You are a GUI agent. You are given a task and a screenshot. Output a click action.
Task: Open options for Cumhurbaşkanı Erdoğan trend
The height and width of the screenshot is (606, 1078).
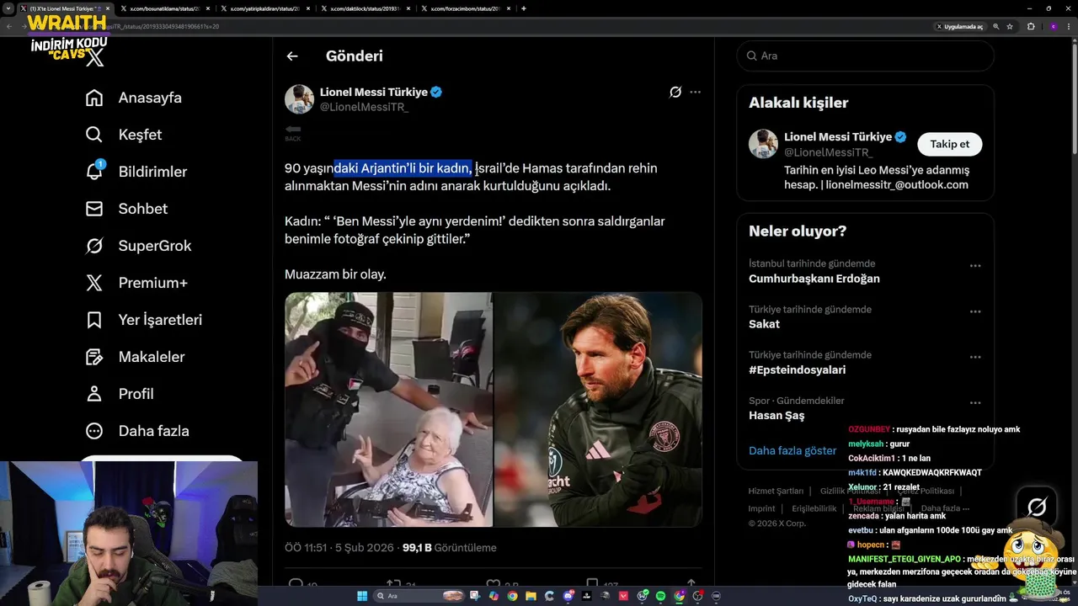click(x=975, y=266)
